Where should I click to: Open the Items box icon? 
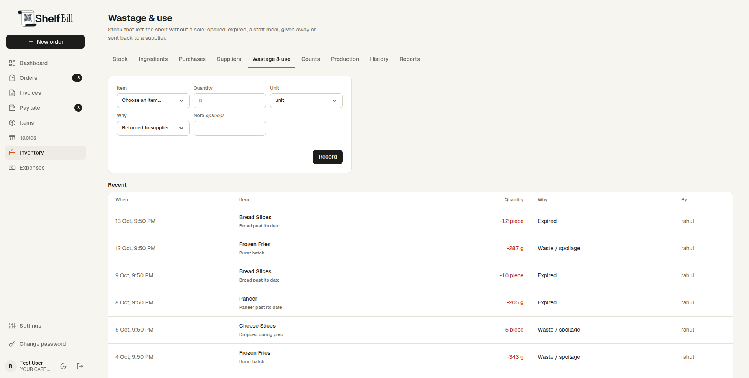pos(12,123)
